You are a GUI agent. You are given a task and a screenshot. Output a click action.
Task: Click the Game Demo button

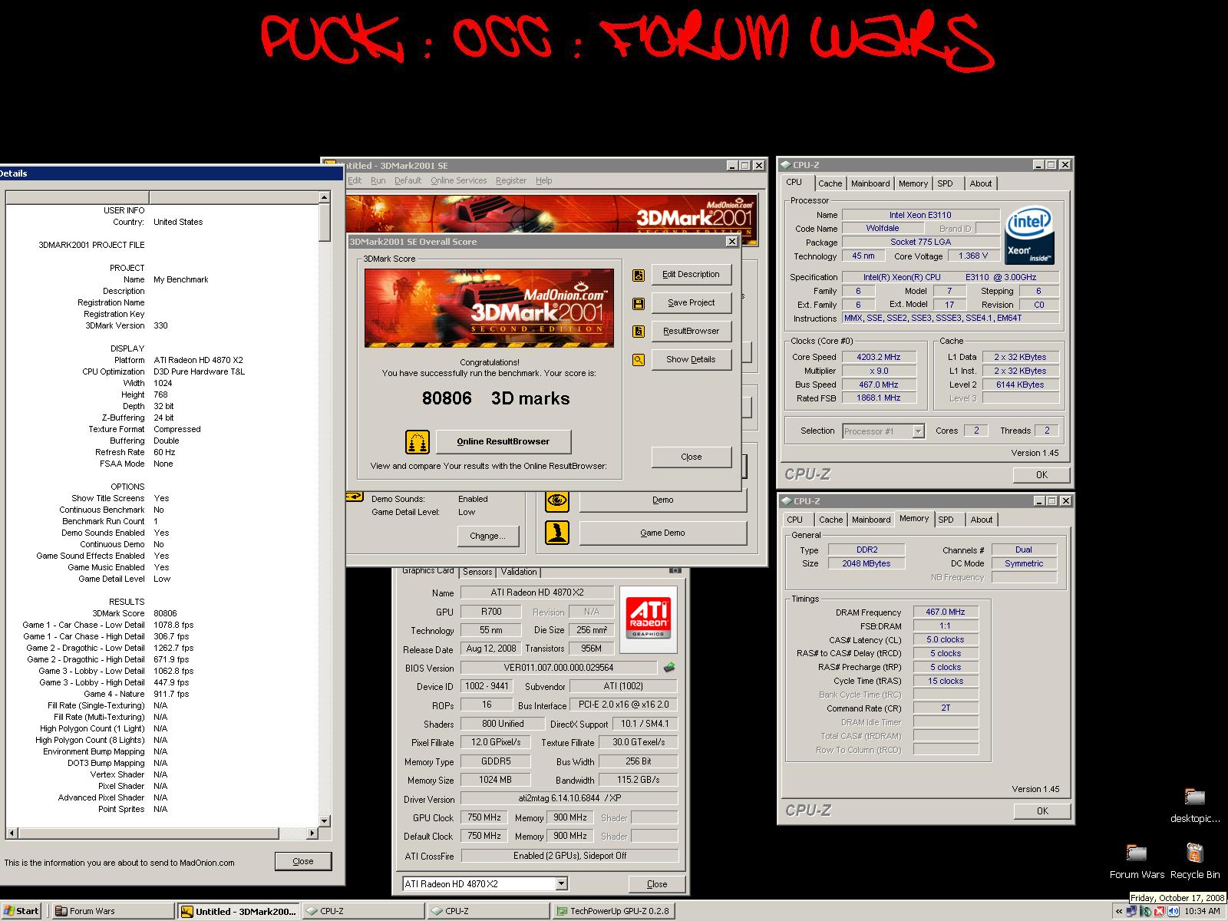pos(662,533)
